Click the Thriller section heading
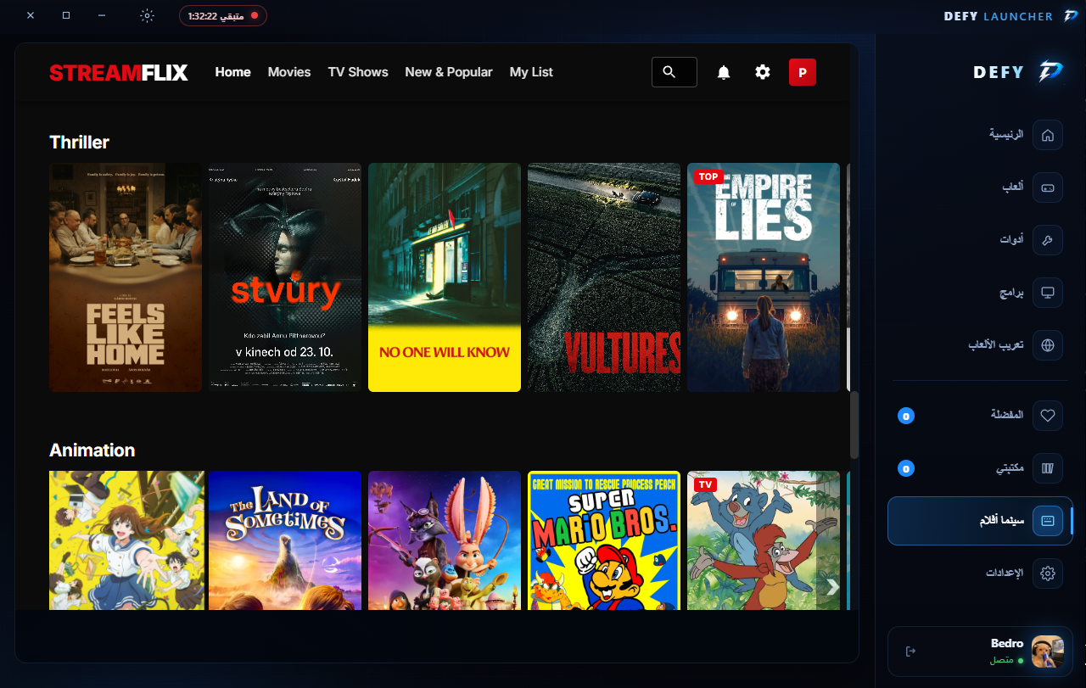This screenshot has height=688, width=1086. pyautogui.click(x=80, y=143)
